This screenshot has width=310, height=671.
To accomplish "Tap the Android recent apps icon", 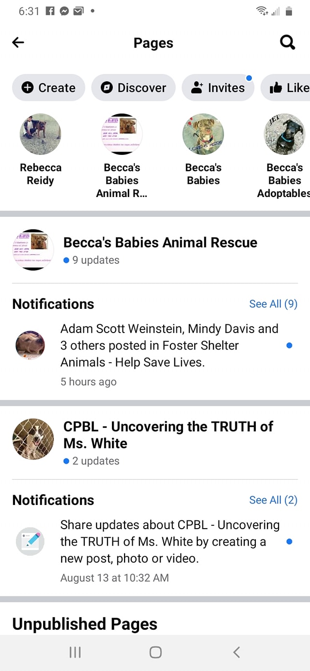I will point(75,652).
